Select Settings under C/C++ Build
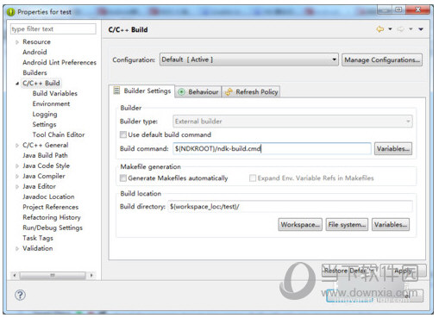 tap(44, 124)
